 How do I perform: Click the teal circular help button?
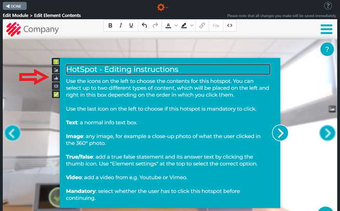click(x=327, y=49)
